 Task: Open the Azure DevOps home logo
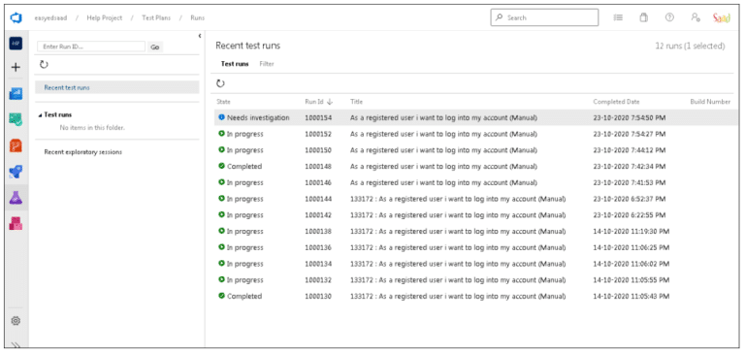click(16, 18)
